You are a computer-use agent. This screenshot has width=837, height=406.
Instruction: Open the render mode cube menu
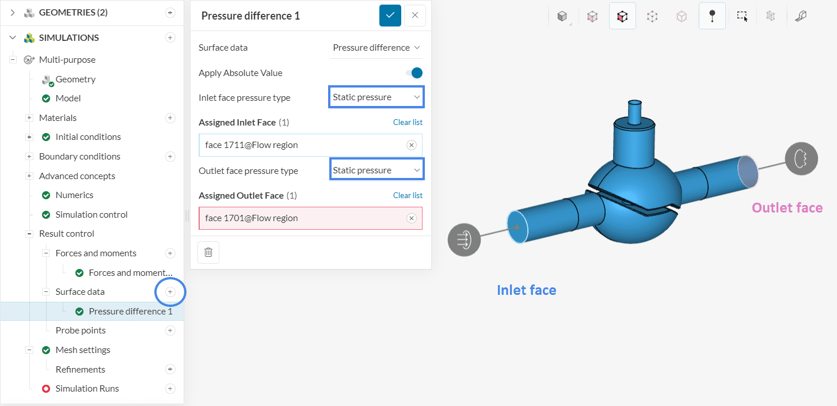[x=562, y=17]
